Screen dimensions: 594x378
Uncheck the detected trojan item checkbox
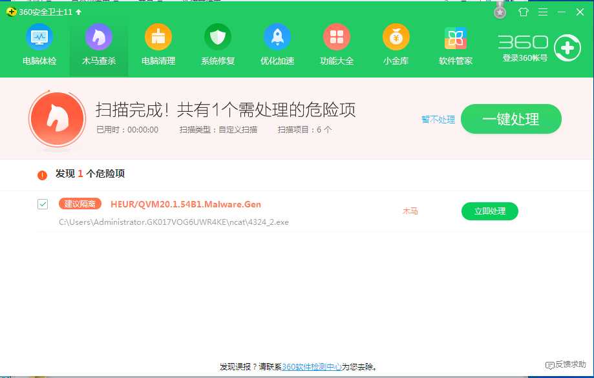42,204
